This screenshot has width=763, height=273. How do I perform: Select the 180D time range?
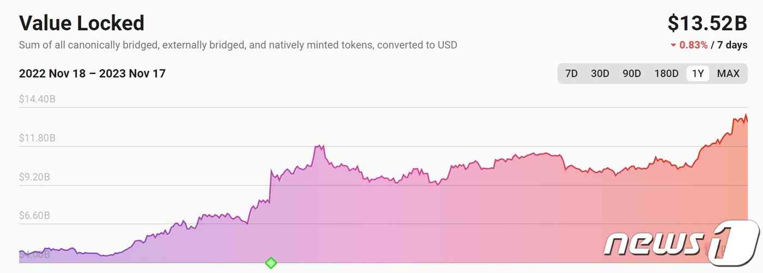pyautogui.click(x=666, y=73)
